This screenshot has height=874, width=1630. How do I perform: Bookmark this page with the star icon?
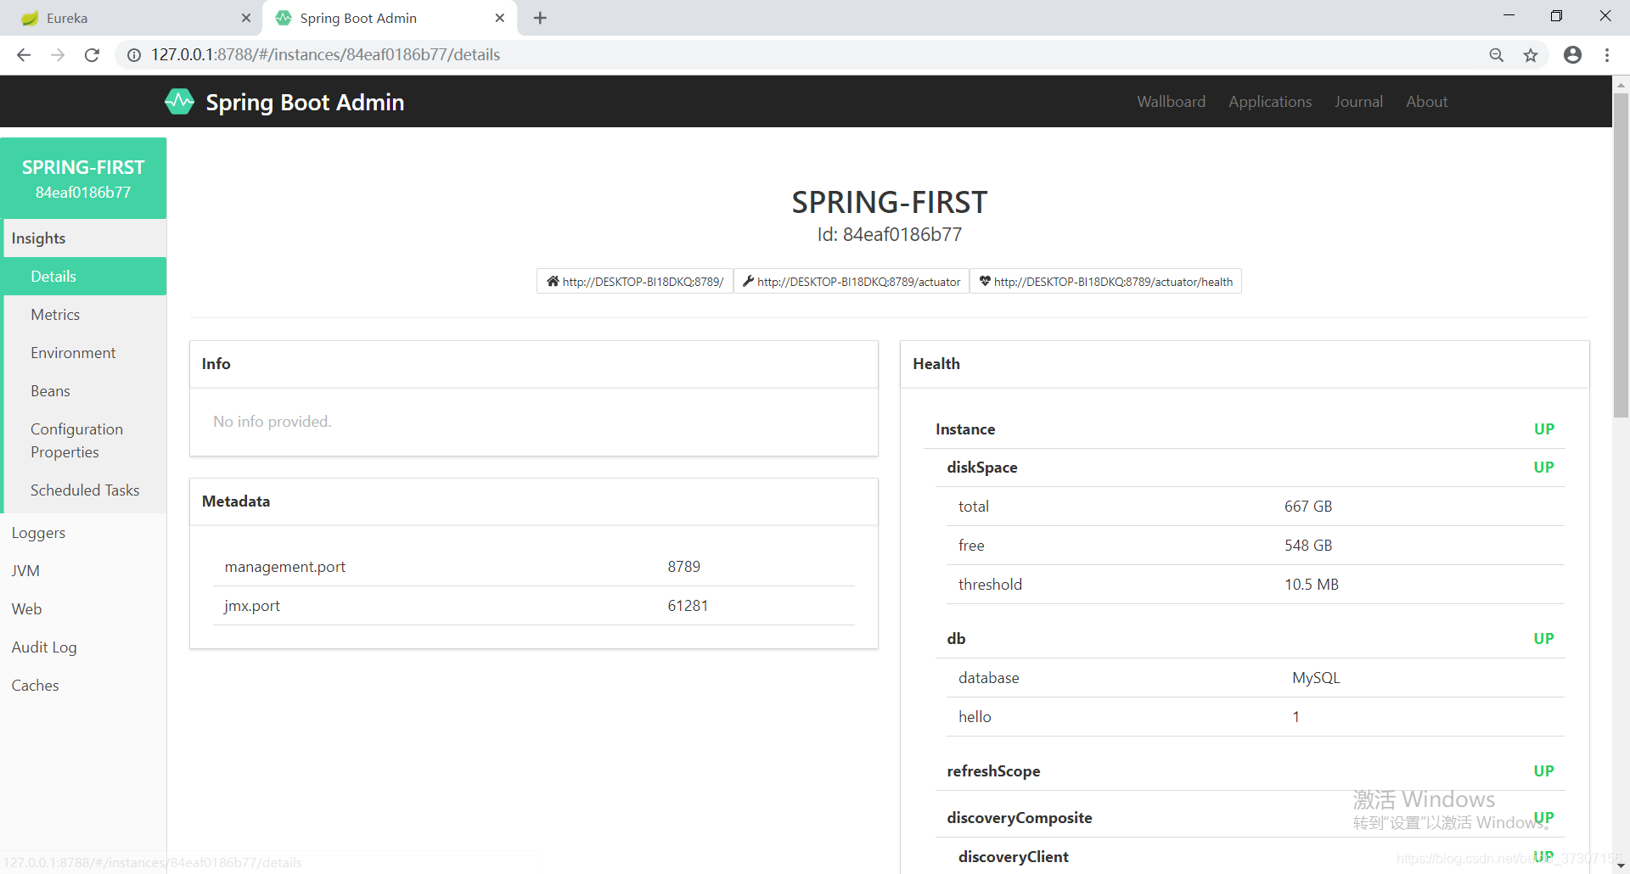pos(1531,55)
